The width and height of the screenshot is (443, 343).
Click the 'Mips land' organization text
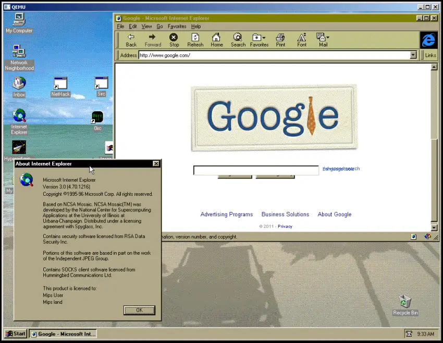tap(53, 302)
